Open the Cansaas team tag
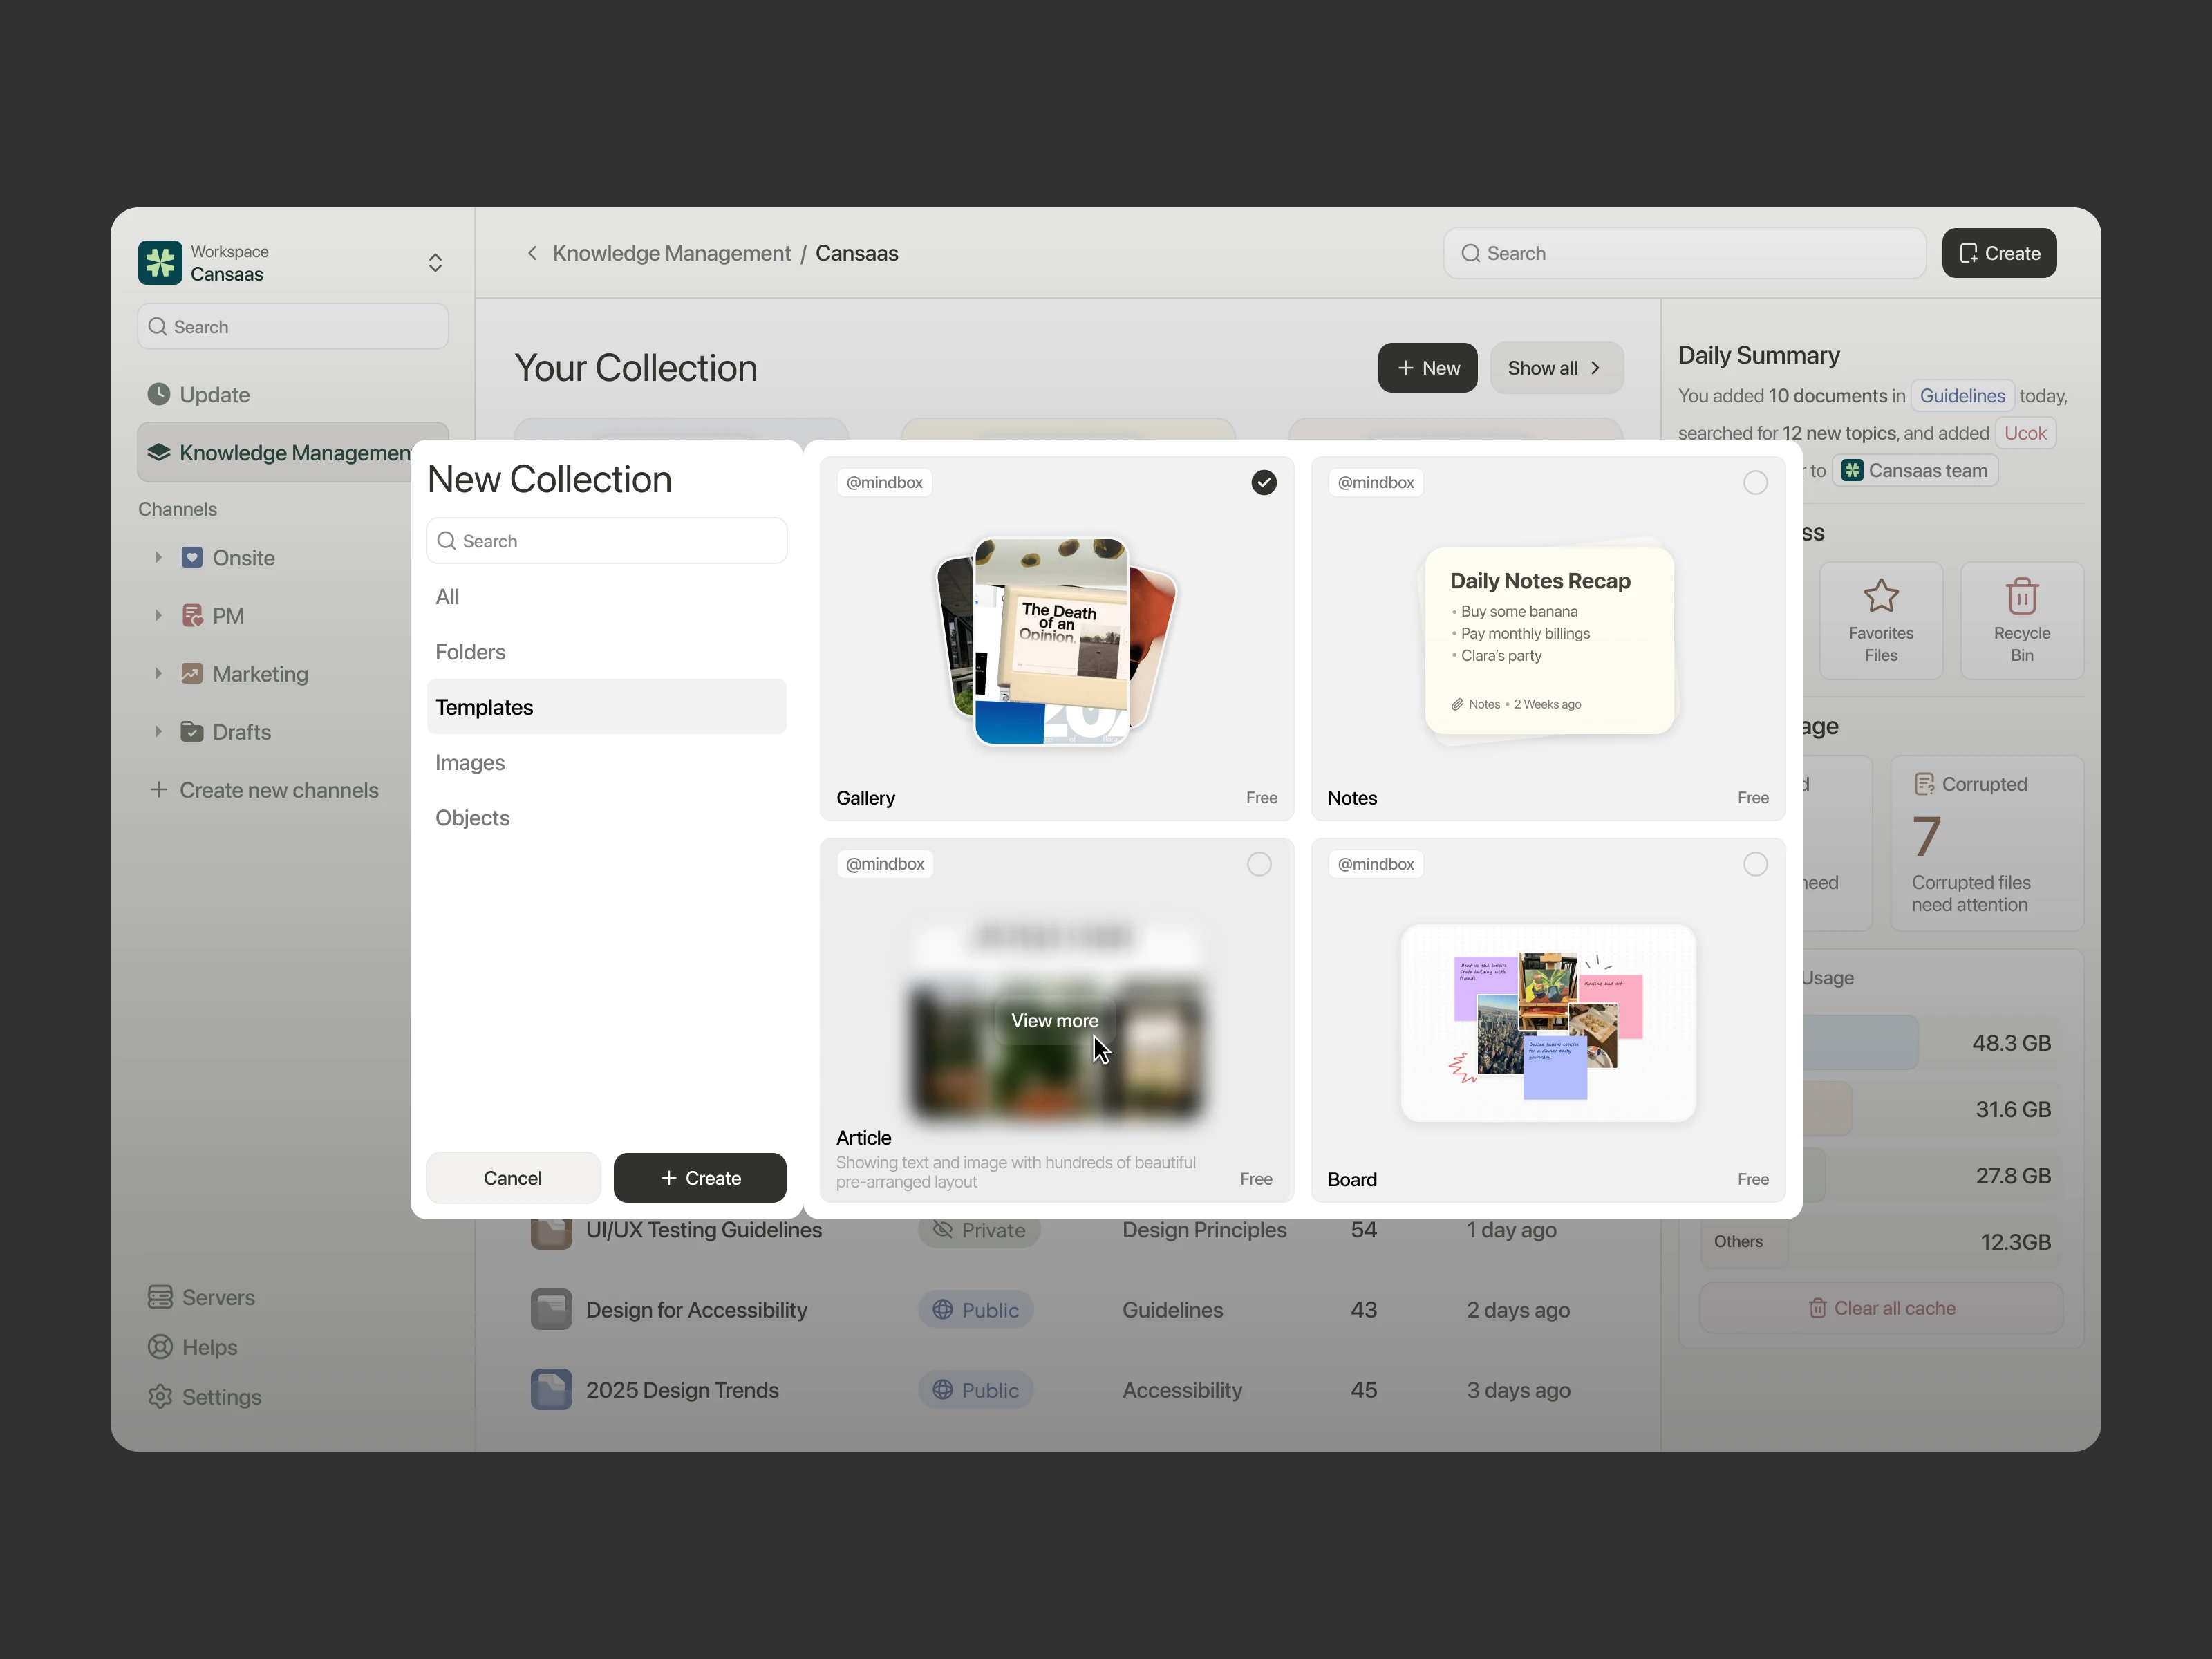 pyautogui.click(x=1915, y=471)
